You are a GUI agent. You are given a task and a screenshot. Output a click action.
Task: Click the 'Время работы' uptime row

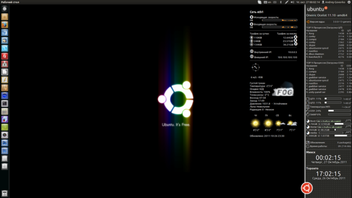point(329,146)
